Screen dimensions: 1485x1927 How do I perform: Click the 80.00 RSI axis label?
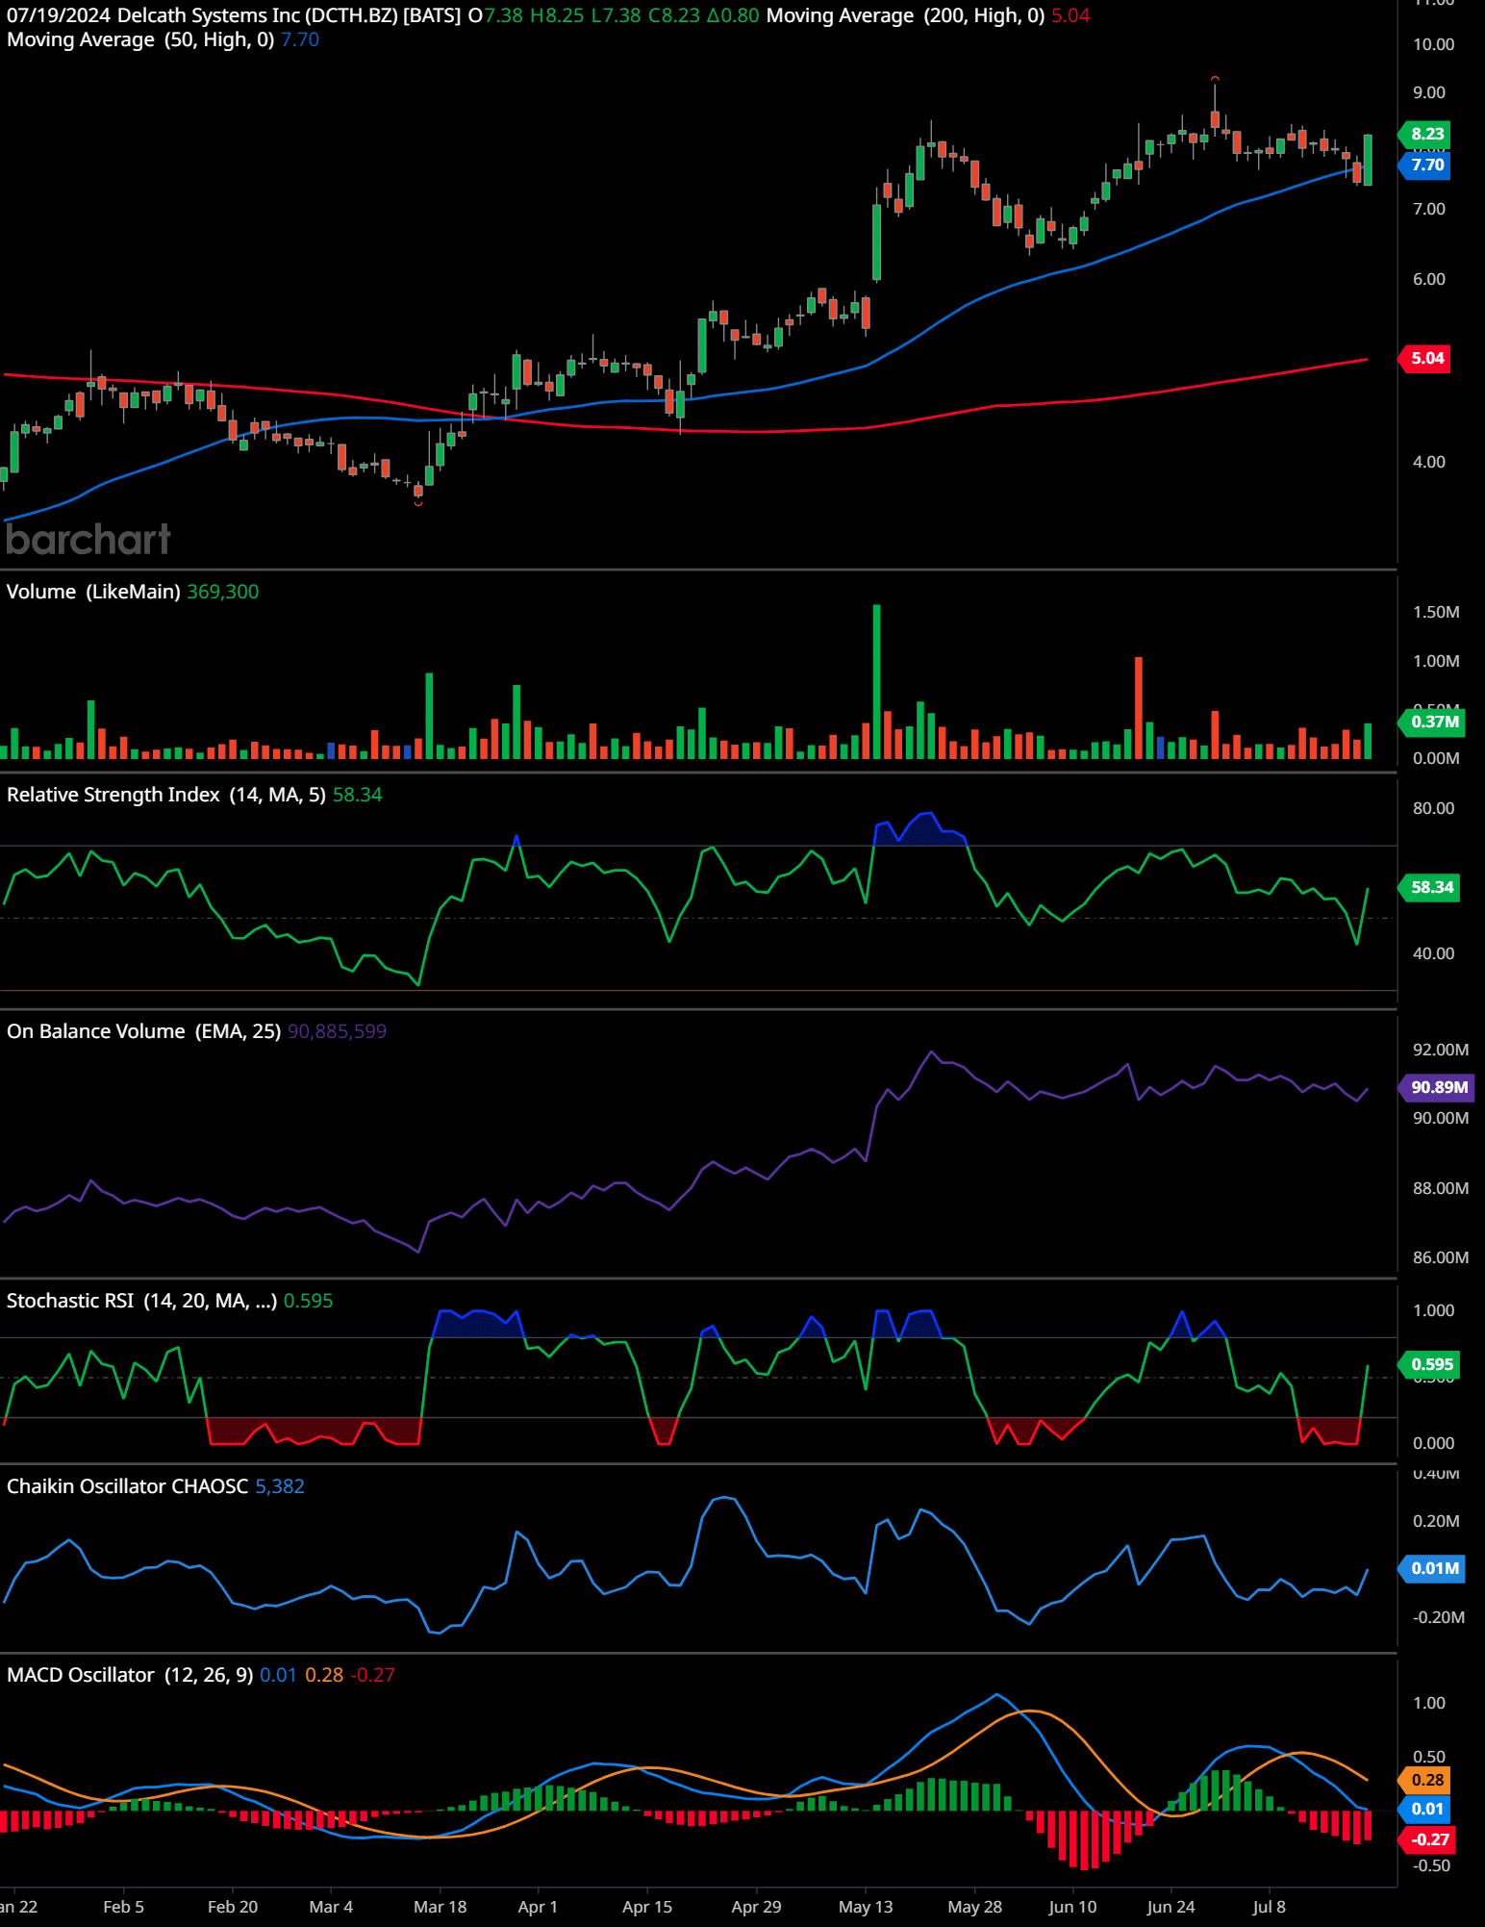pos(1433,808)
